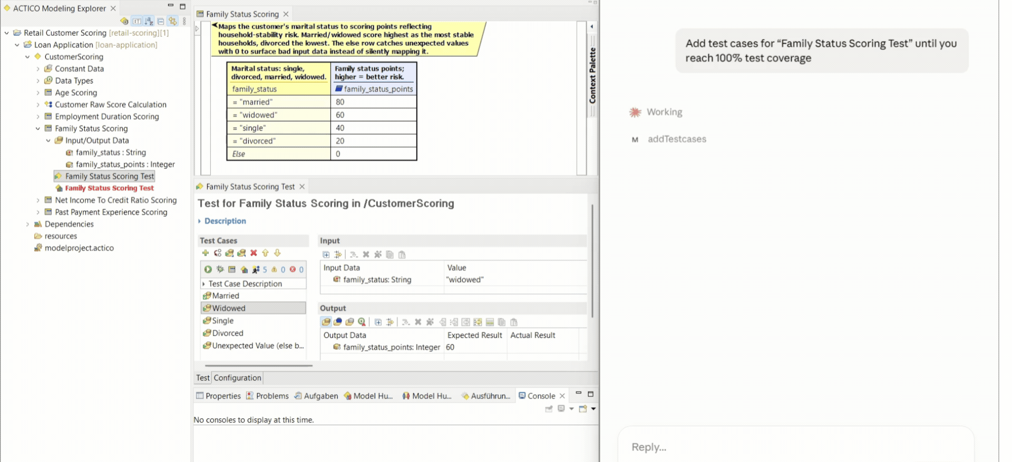Image resolution: width=1012 pixels, height=462 pixels.
Task: Click the green plus add test case icon
Action: point(206,253)
